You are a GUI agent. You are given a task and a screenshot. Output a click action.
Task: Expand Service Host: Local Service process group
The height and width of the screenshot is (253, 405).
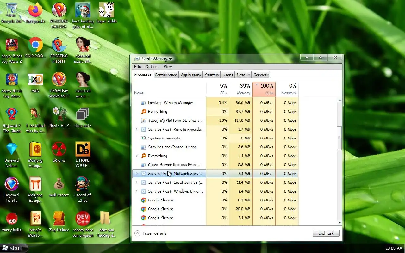[x=136, y=182]
